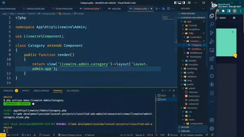
Task: Open the Debug Console panel tab
Action: pyautogui.click(x=41, y=91)
